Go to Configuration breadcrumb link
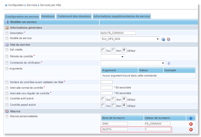 coord(16,5)
